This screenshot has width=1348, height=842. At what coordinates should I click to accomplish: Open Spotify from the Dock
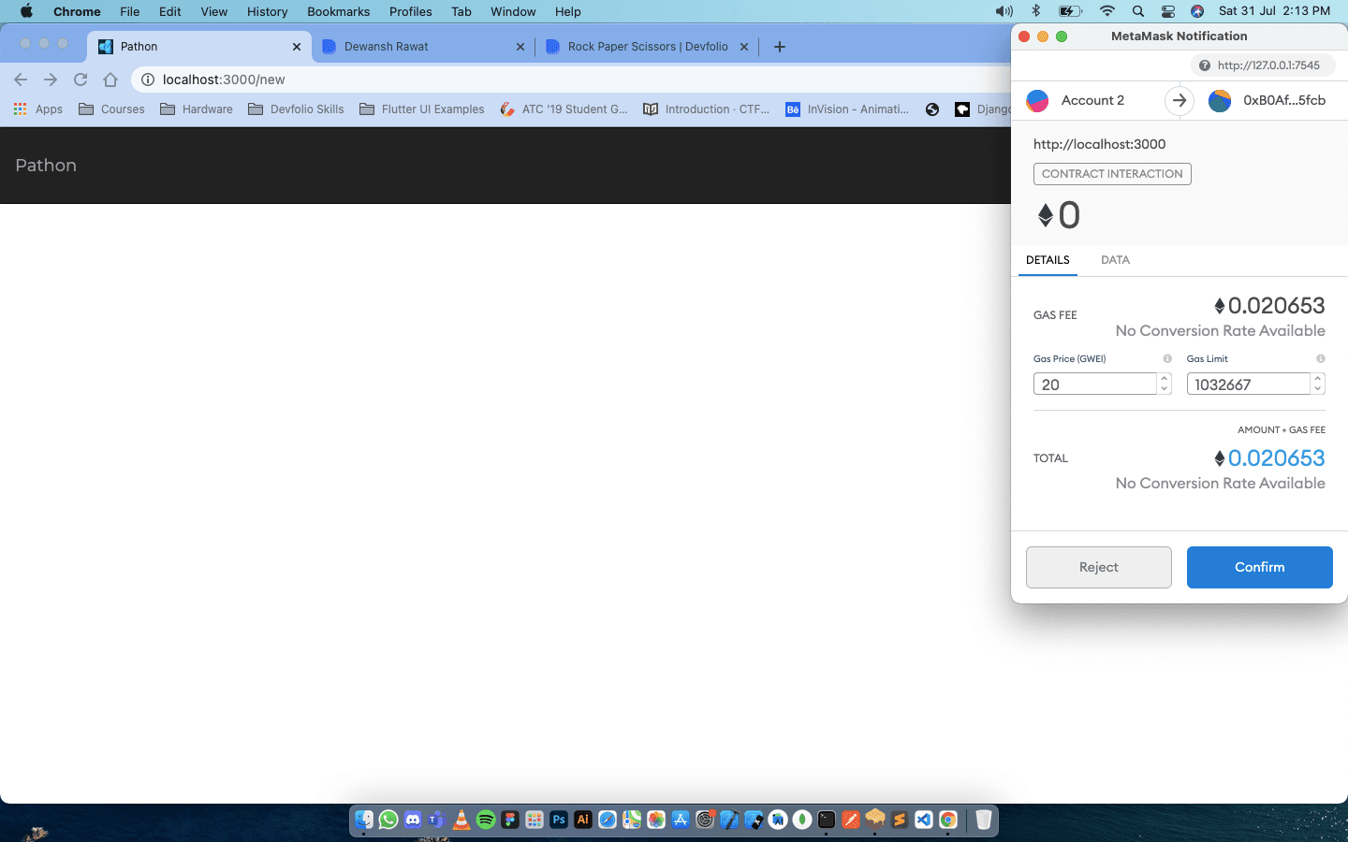tap(486, 820)
